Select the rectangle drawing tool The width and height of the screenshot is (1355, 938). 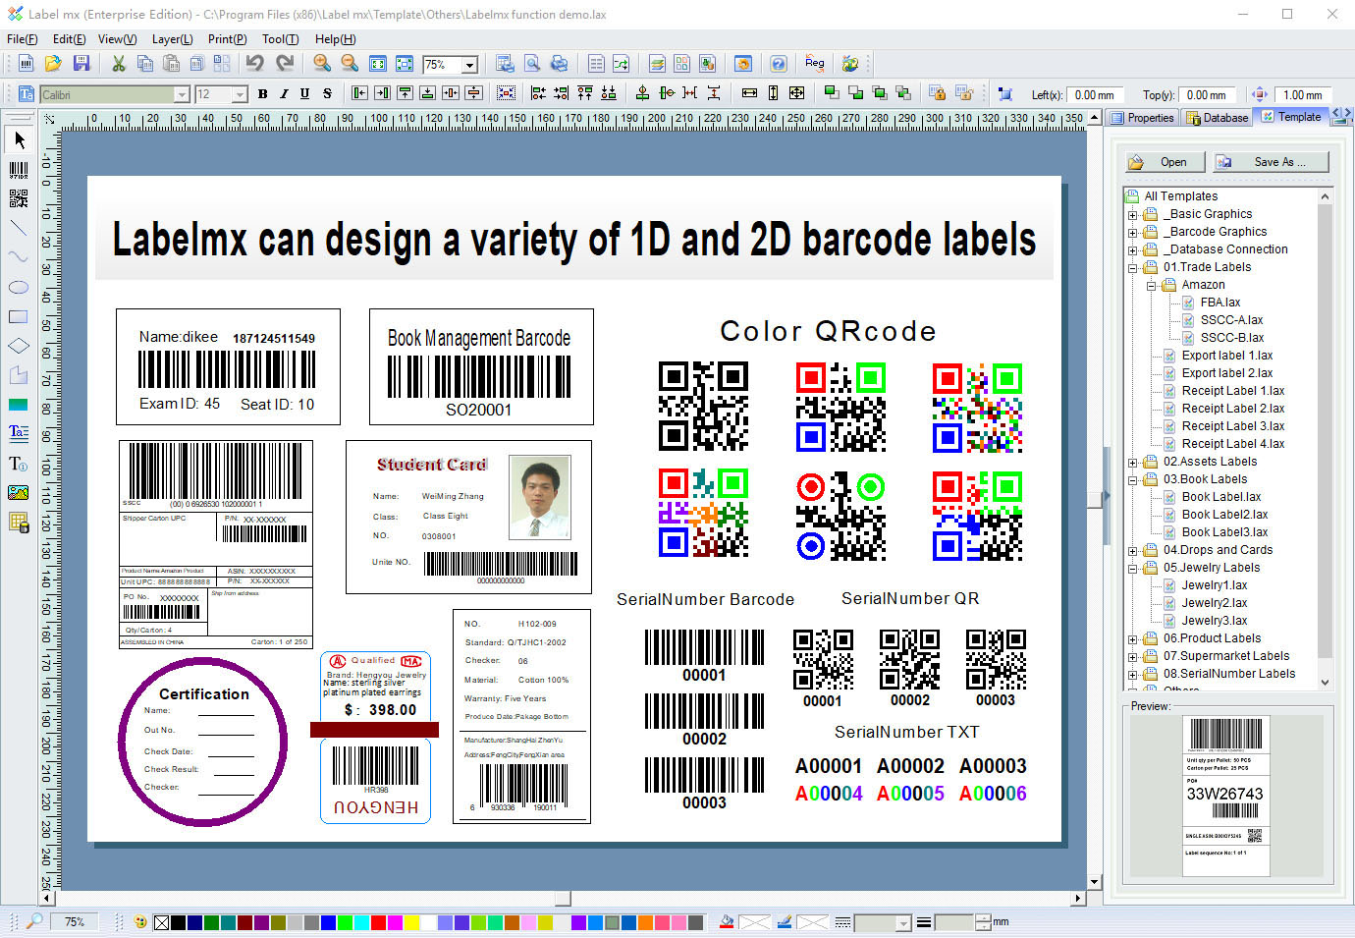[x=19, y=317]
